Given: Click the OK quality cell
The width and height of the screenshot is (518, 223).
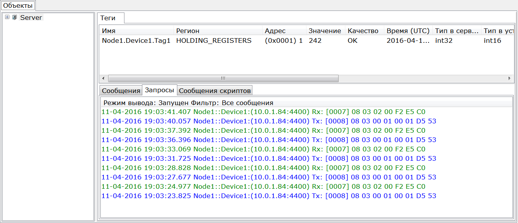Looking at the screenshot, I should (x=353, y=40).
